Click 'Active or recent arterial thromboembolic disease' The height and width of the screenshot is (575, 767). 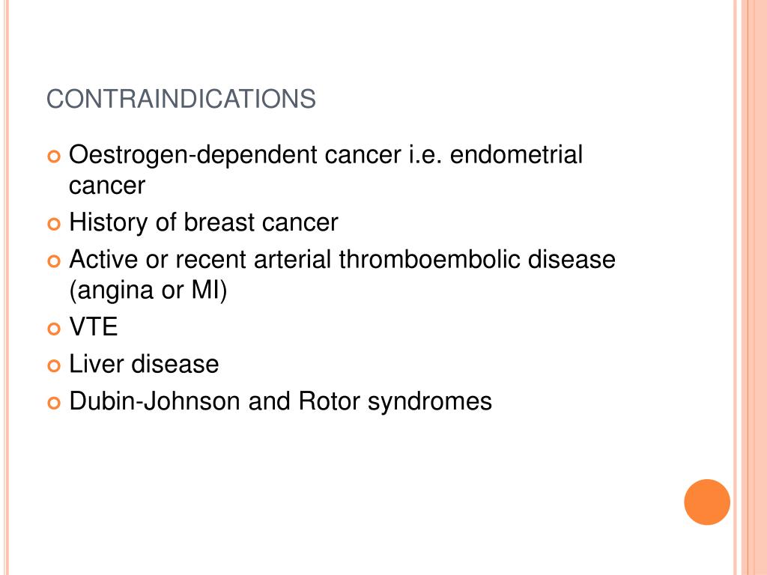click(342, 259)
